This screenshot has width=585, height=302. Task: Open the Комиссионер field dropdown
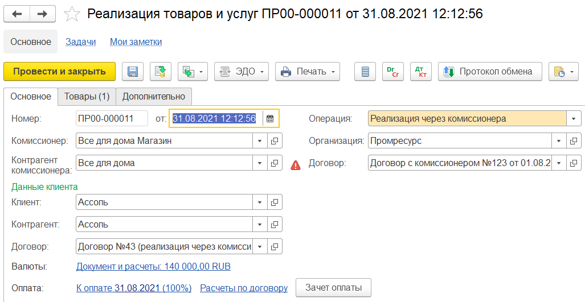coord(260,141)
